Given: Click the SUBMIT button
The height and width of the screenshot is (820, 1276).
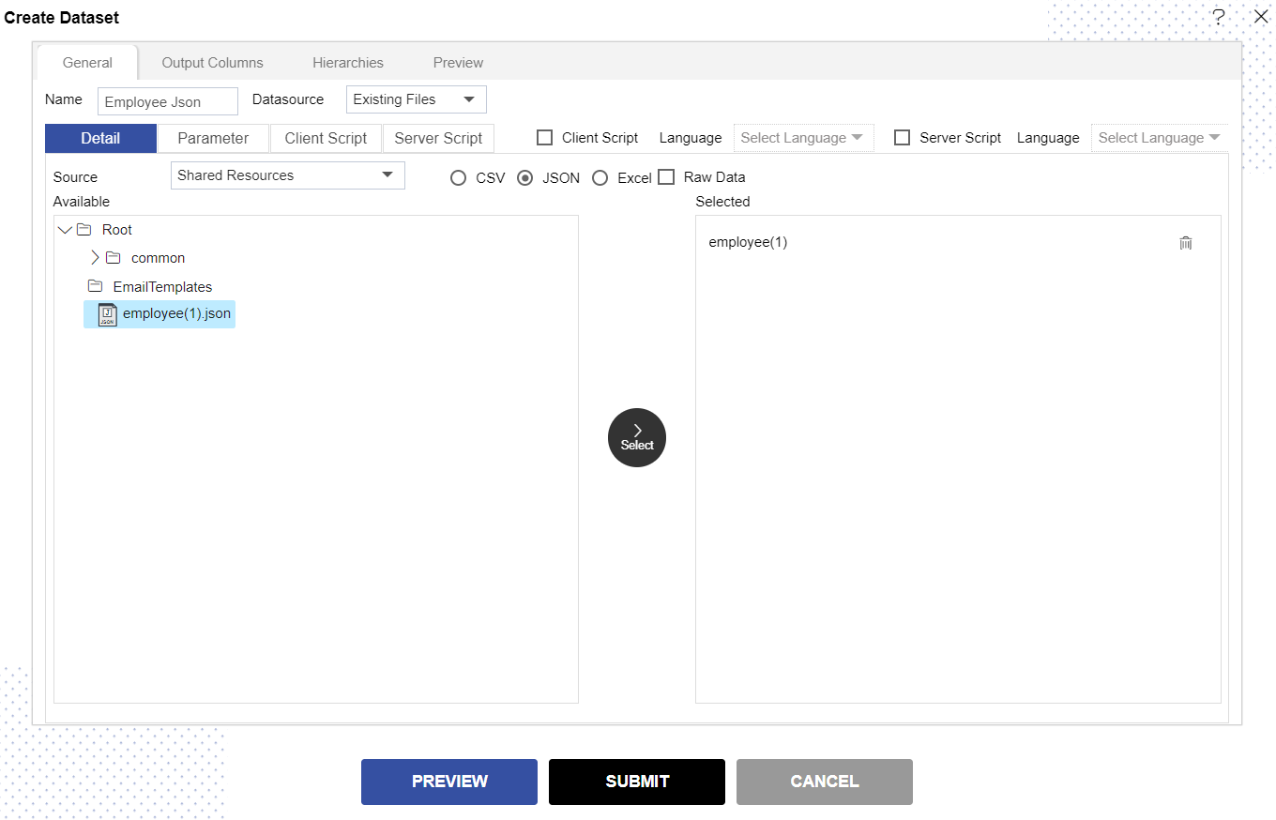Looking at the screenshot, I should click(x=637, y=782).
